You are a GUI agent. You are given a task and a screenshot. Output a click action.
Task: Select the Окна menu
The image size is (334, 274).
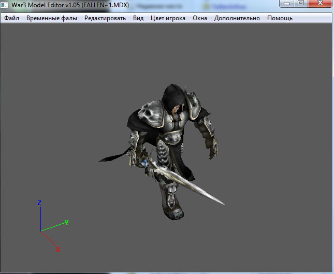pyautogui.click(x=200, y=18)
